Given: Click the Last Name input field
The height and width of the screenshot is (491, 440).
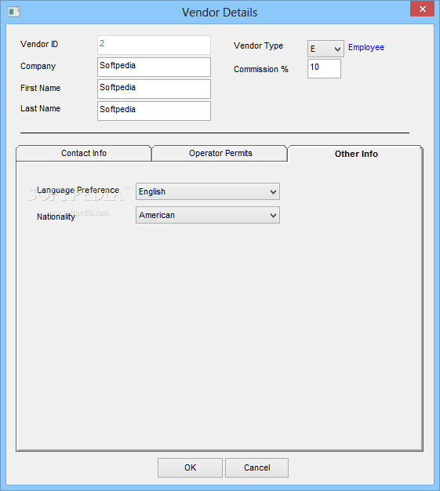Looking at the screenshot, I should click(x=154, y=111).
